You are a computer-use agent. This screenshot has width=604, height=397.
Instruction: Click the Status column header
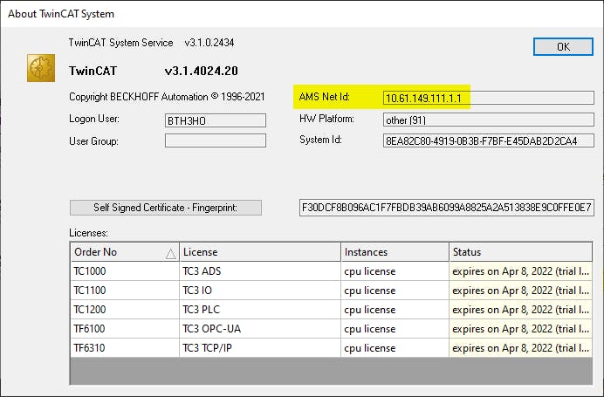pyautogui.click(x=525, y=252)
